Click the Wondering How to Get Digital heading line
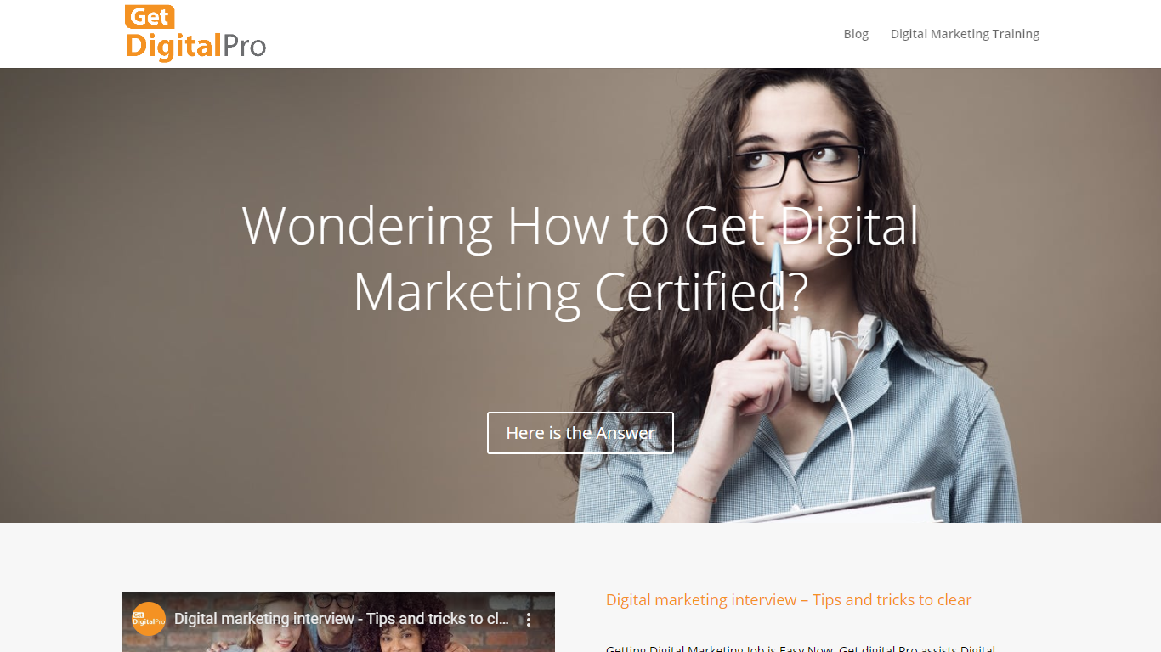 580,226
